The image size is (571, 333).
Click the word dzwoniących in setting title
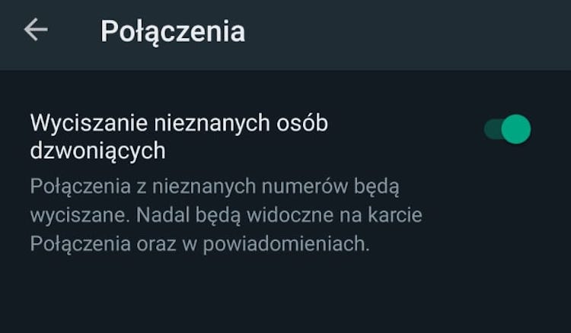click(97, 151)
